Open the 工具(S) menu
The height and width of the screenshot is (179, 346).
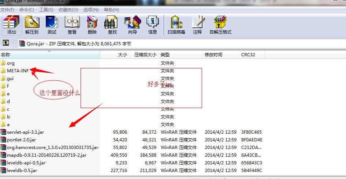pyautogui.click(x=46, y=10)
